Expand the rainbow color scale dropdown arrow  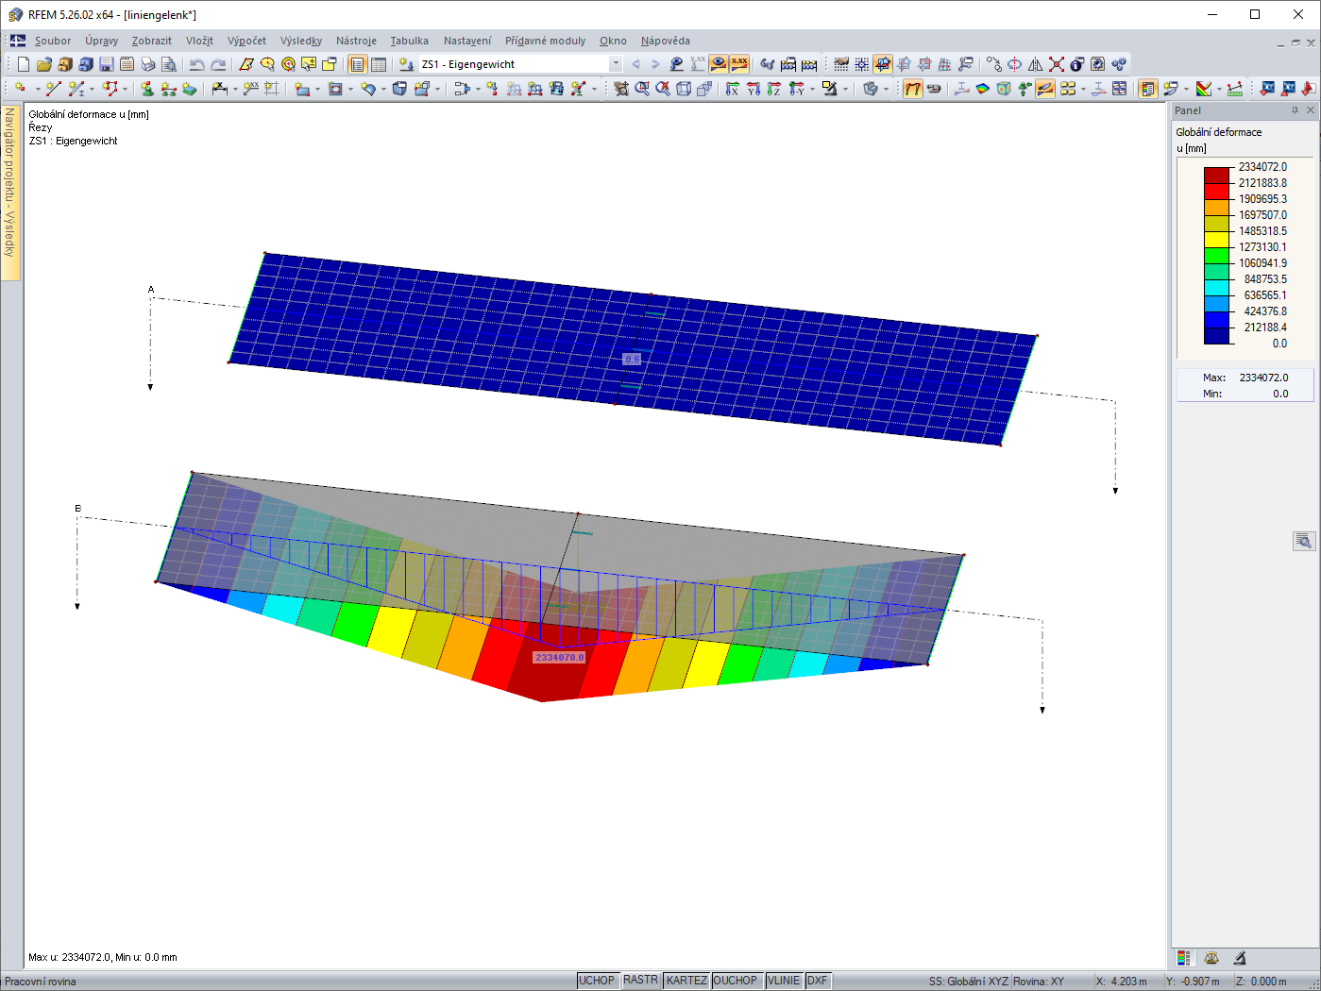pos(1219,89)
